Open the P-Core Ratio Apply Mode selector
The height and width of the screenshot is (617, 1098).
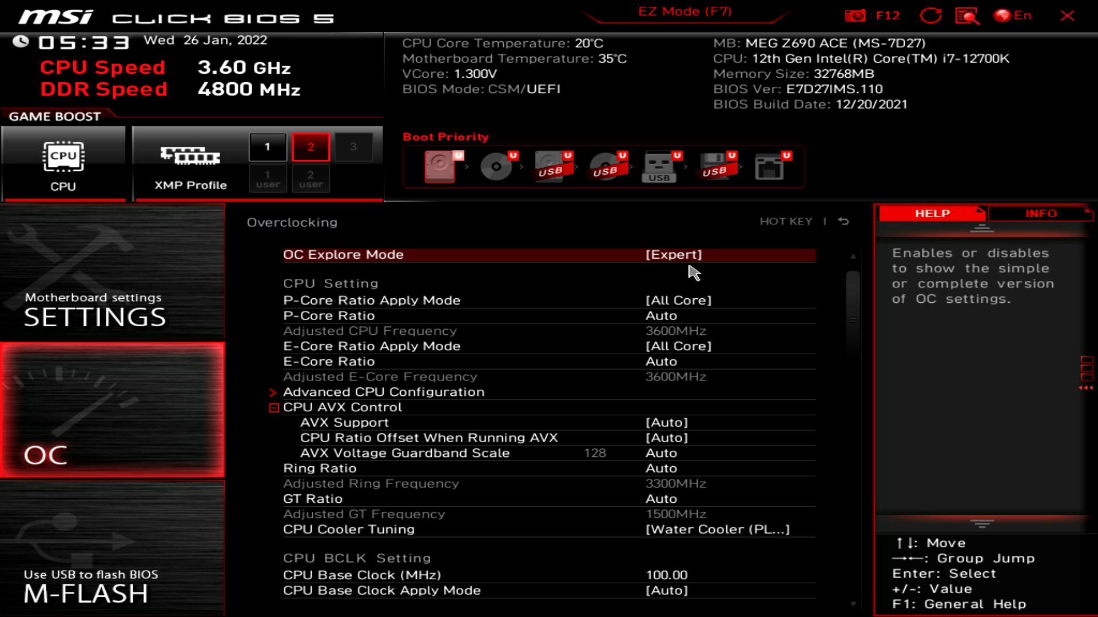pos(678,300)
